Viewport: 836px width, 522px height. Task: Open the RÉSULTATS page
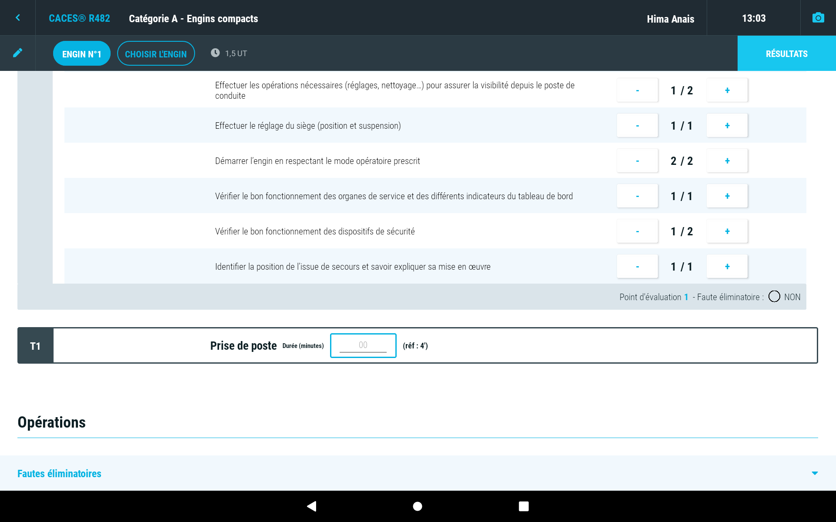pos(786,54)
